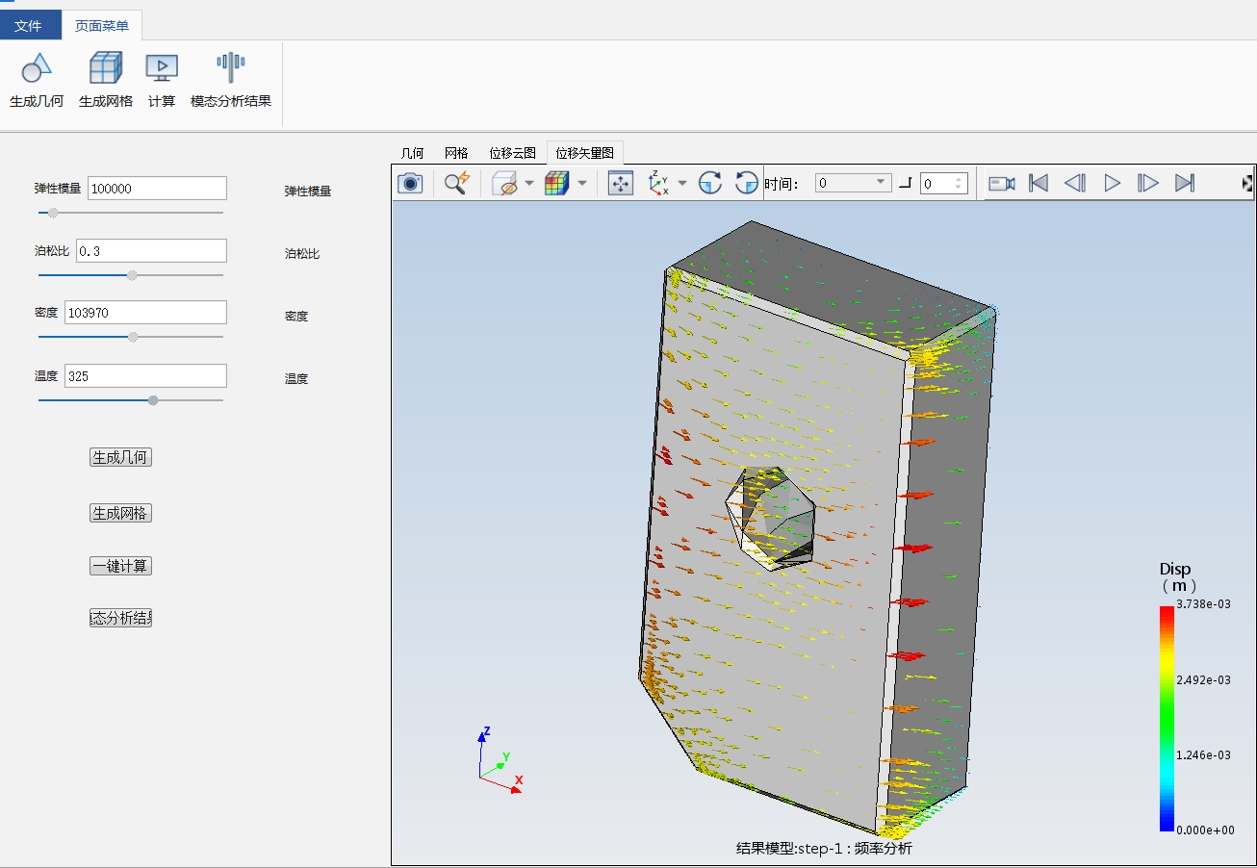Viewport: 1257px width, 868px height.
Task: Click the fit-to-view pan arrows icon
Action: point(622,183)
